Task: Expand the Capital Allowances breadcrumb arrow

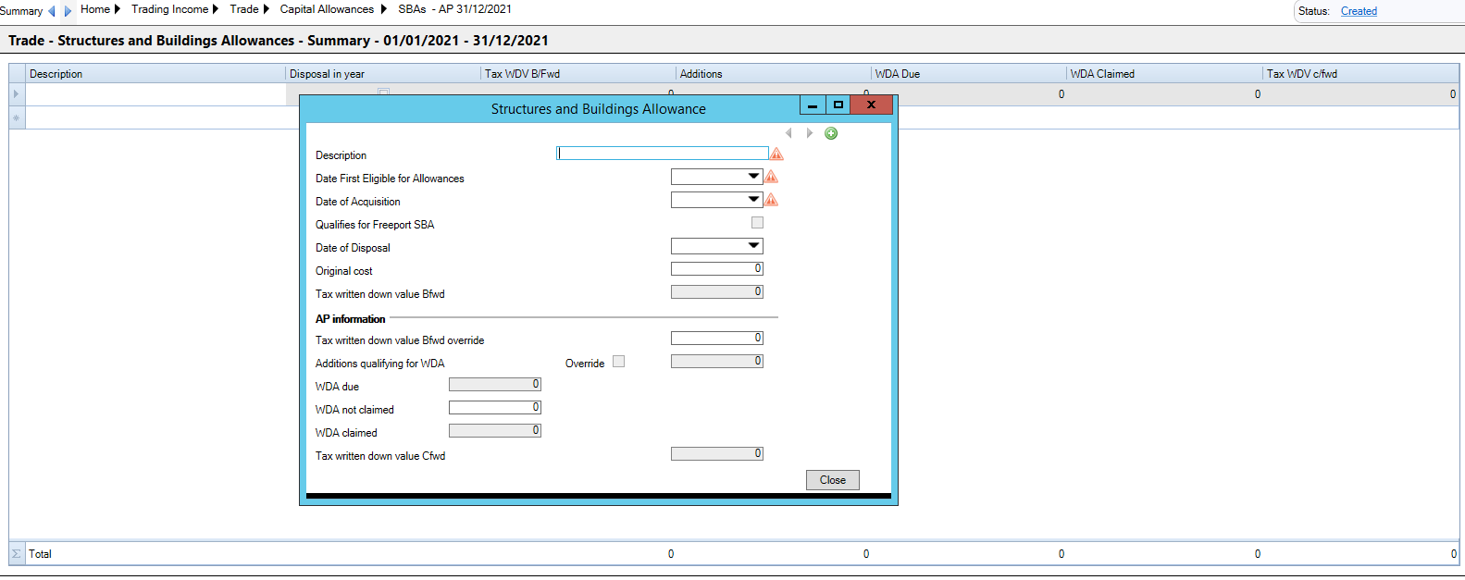Action: pos(384,9)
